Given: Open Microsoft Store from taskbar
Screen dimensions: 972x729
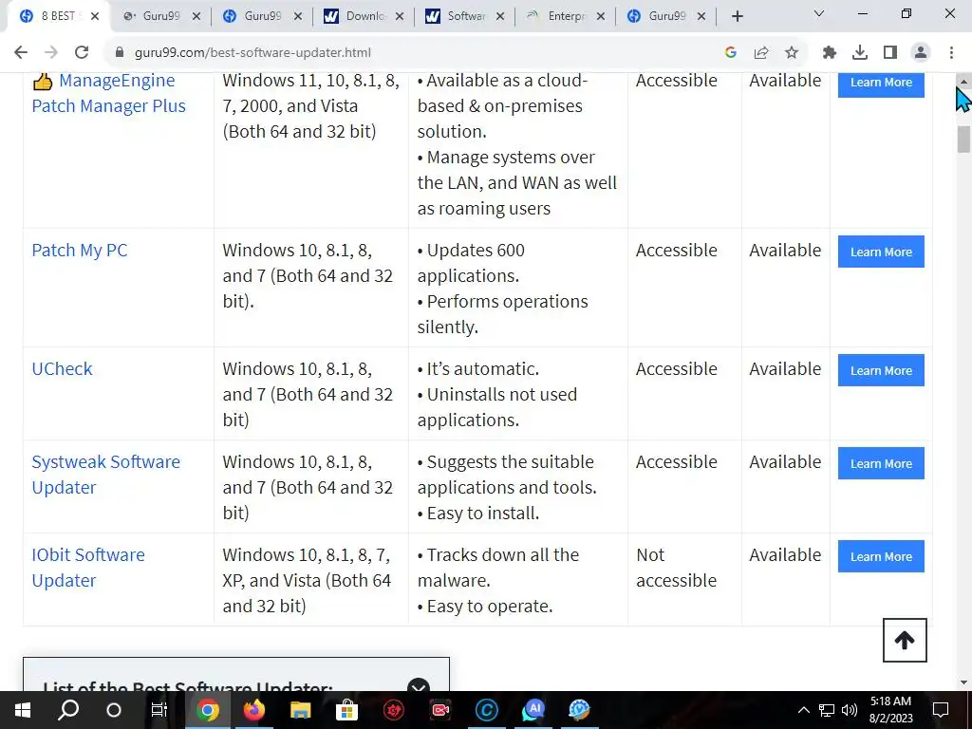Looking at the screenshot, I should (x=346, y=710).
